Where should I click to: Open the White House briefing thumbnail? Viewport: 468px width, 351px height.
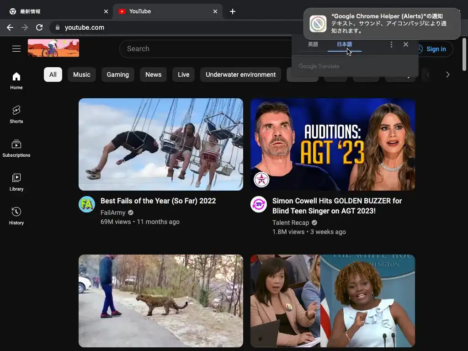coord(333,301)
